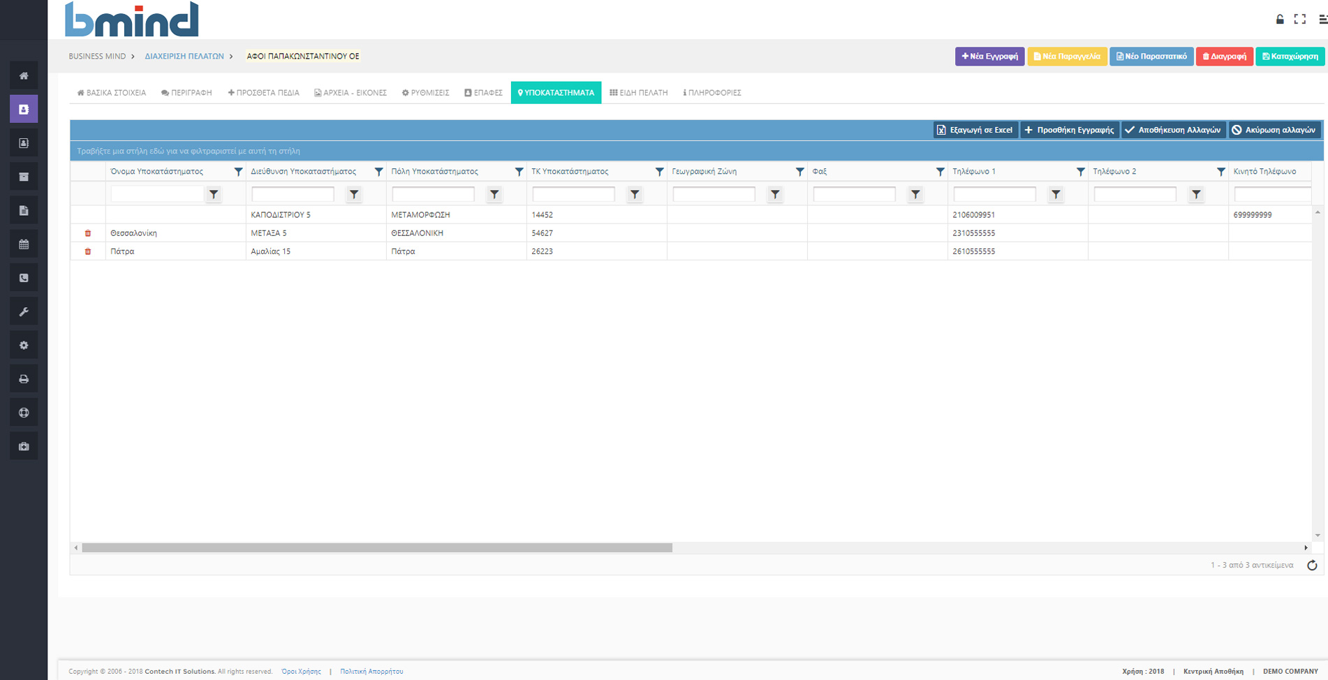The width and height of the screenshot is (1328, 680).
Task: Click the horizontal scrollbar thumb of the grid
Action: coord(377,548)
